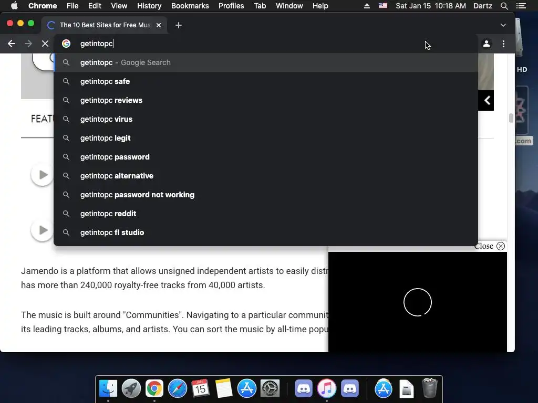Select the 'getintopc password' suggestion
The image size is (538, 403).
[x=266, y=156]
